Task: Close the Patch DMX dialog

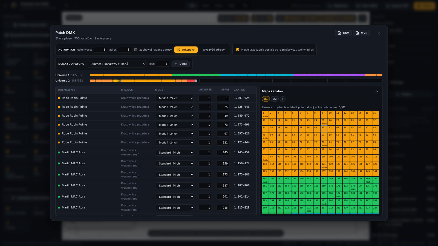Action: pyautogui.click(x=379, y=33)
